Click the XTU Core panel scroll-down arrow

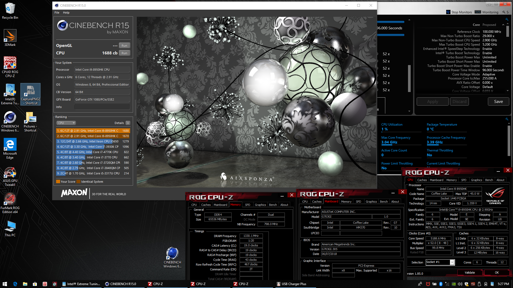[x=507, y=91]
